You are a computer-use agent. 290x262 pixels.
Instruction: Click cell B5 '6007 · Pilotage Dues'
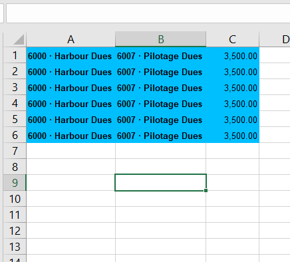click(160, 119)
